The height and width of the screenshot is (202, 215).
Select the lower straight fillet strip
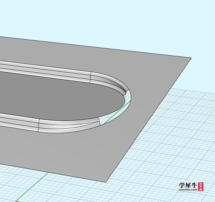click(x=19, y=122)
